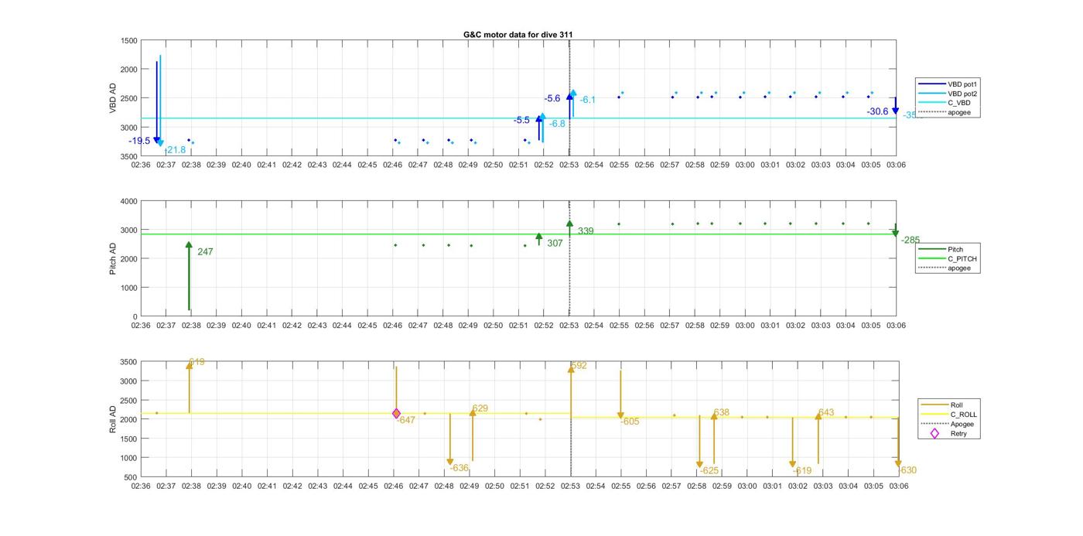This screenshot has width=1083, height=536.
Task: Click the '247' pitch data label
Action: [205, 252]
